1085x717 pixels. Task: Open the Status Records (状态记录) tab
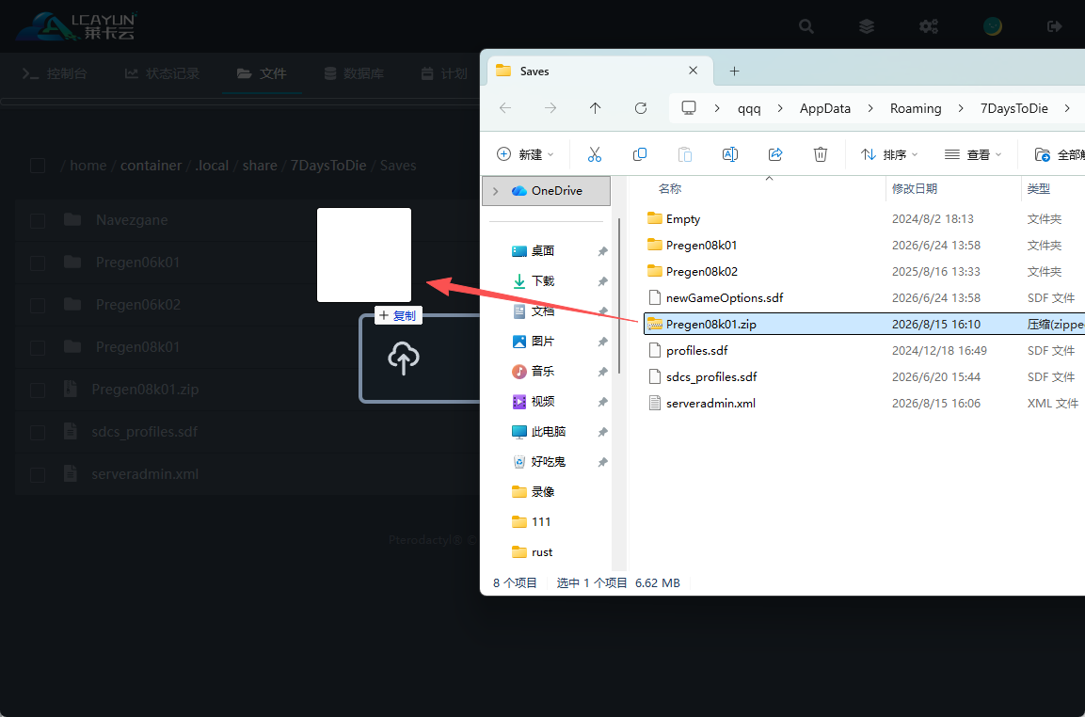(162, 73)
